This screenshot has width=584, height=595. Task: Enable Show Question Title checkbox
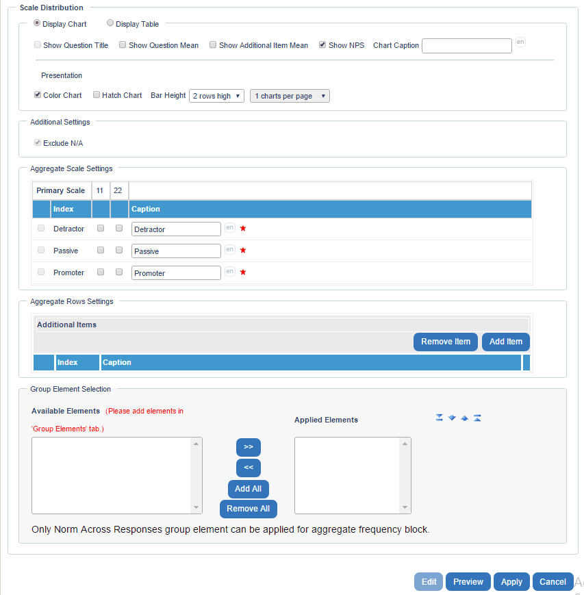38,45
